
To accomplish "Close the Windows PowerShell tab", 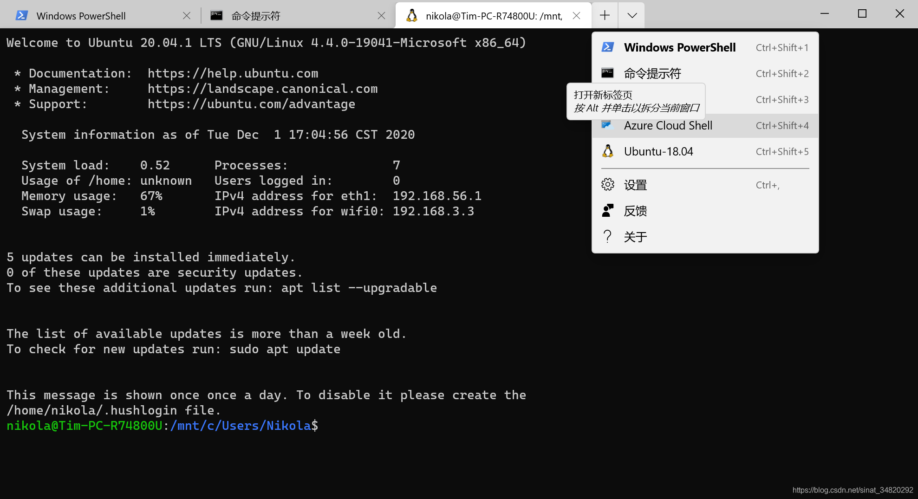I will pos(187,16).
